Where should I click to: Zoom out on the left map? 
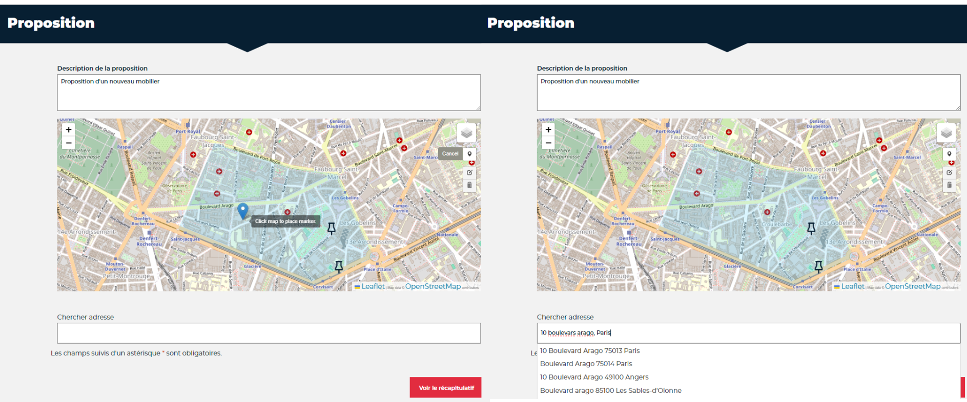tap(69, 143)
